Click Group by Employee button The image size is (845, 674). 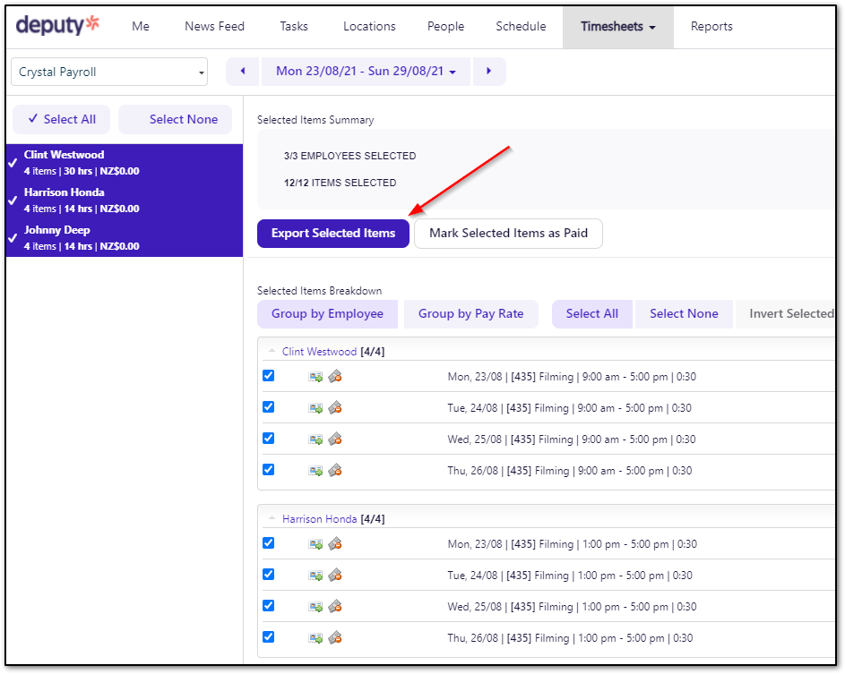point(327,314)
